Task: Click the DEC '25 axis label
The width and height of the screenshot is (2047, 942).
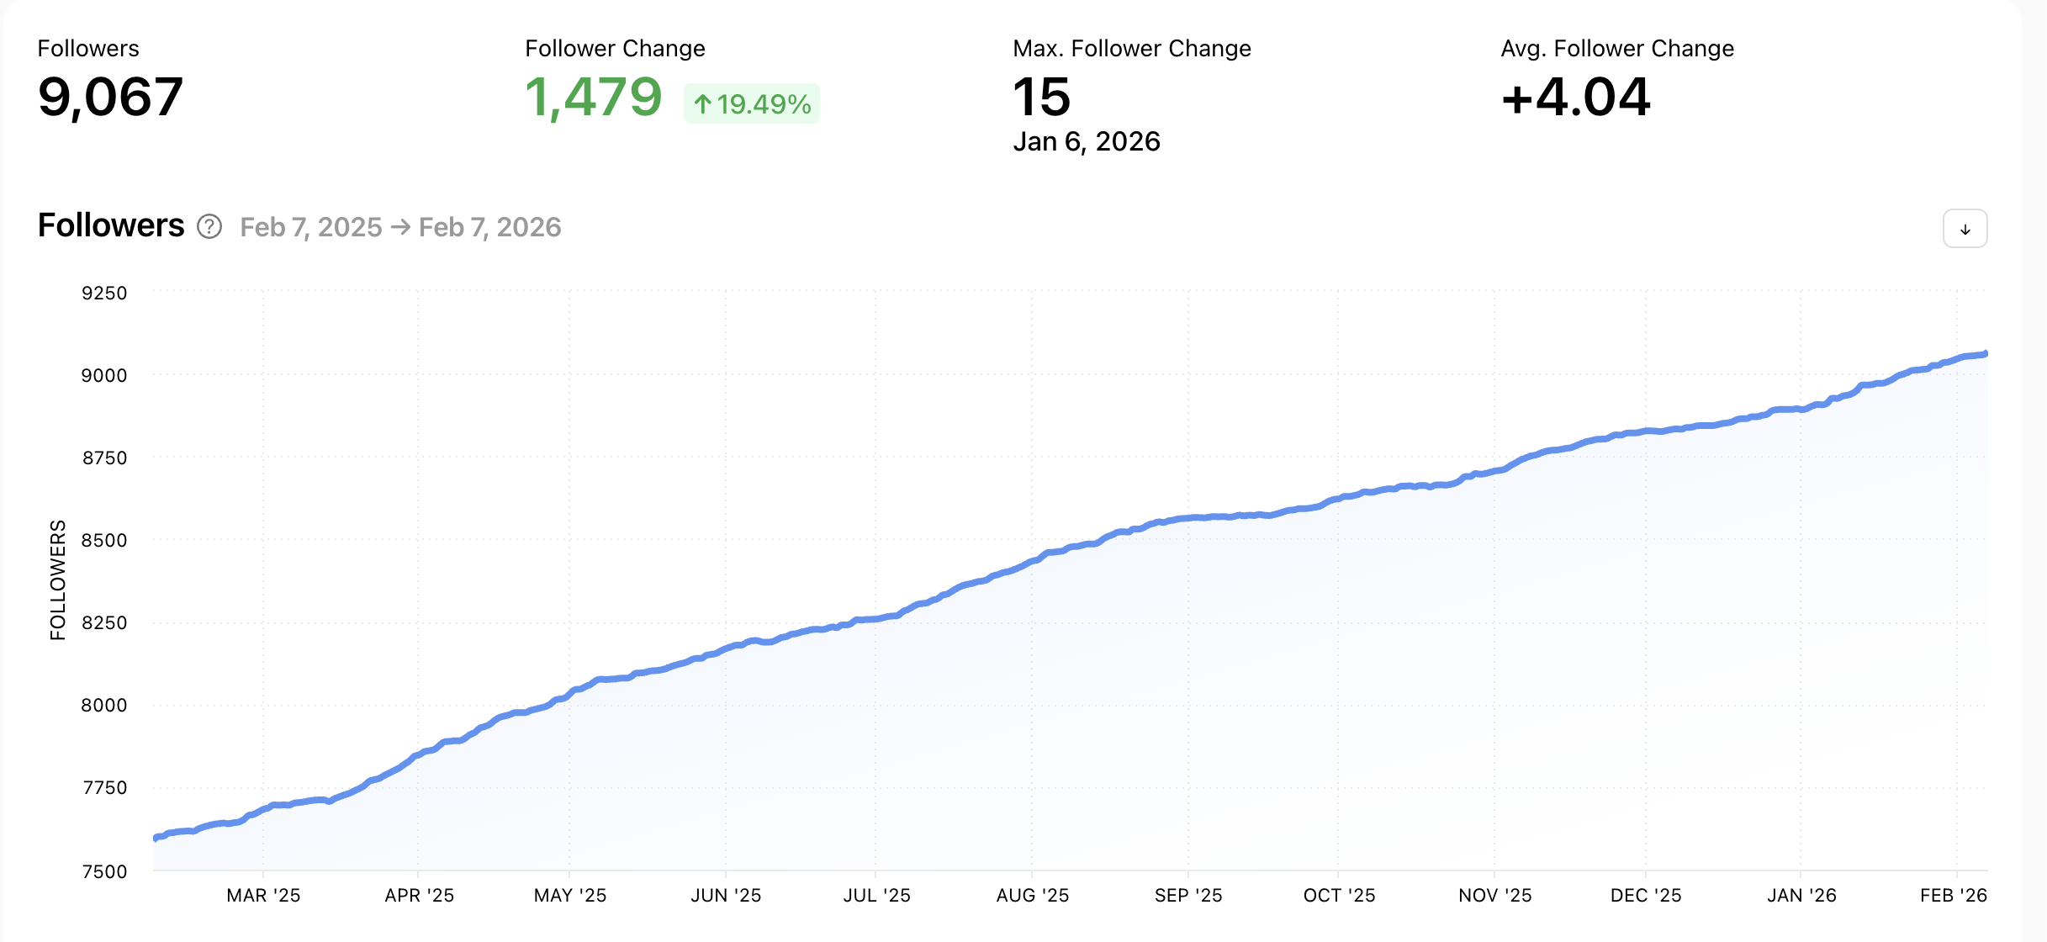Action: coord(1646,896)
